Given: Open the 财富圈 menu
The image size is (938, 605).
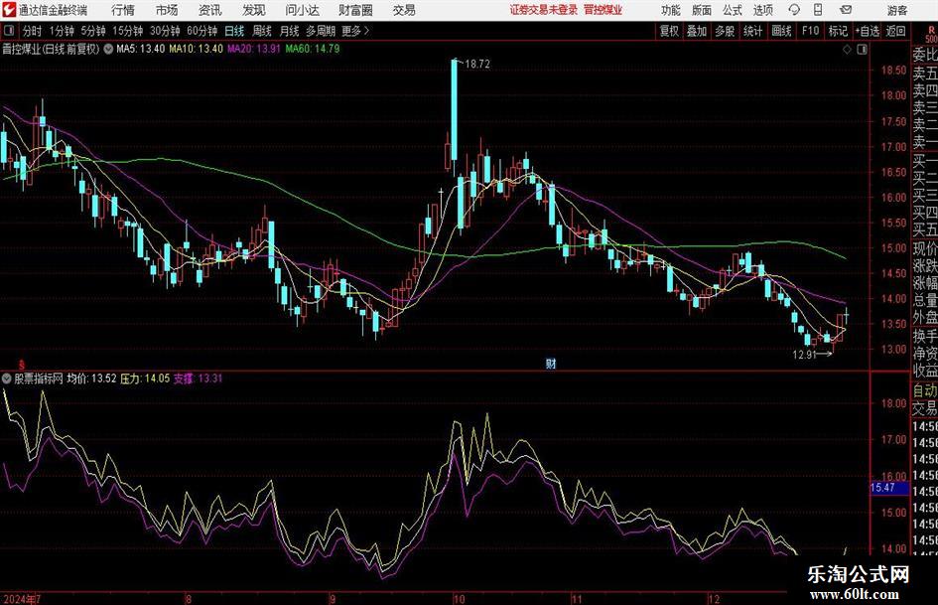Looking at the screenshot, I should 355,10.
